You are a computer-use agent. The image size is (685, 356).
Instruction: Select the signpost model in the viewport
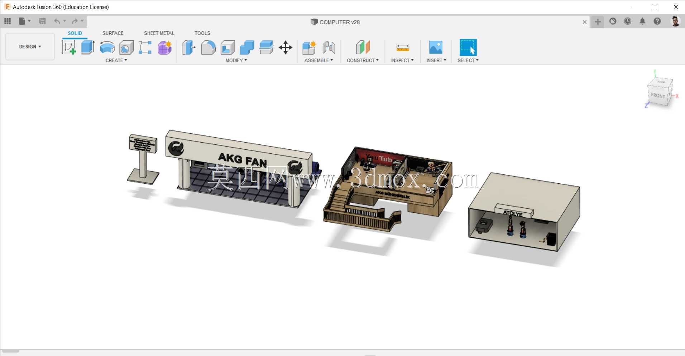click(143, 159)
